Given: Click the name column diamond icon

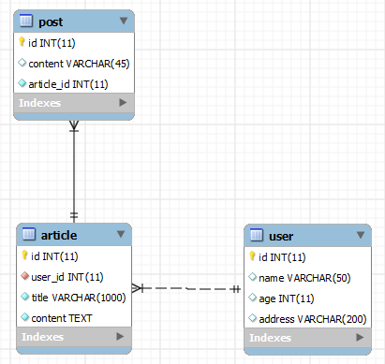Looking at the screenshot, I should 252,277.
